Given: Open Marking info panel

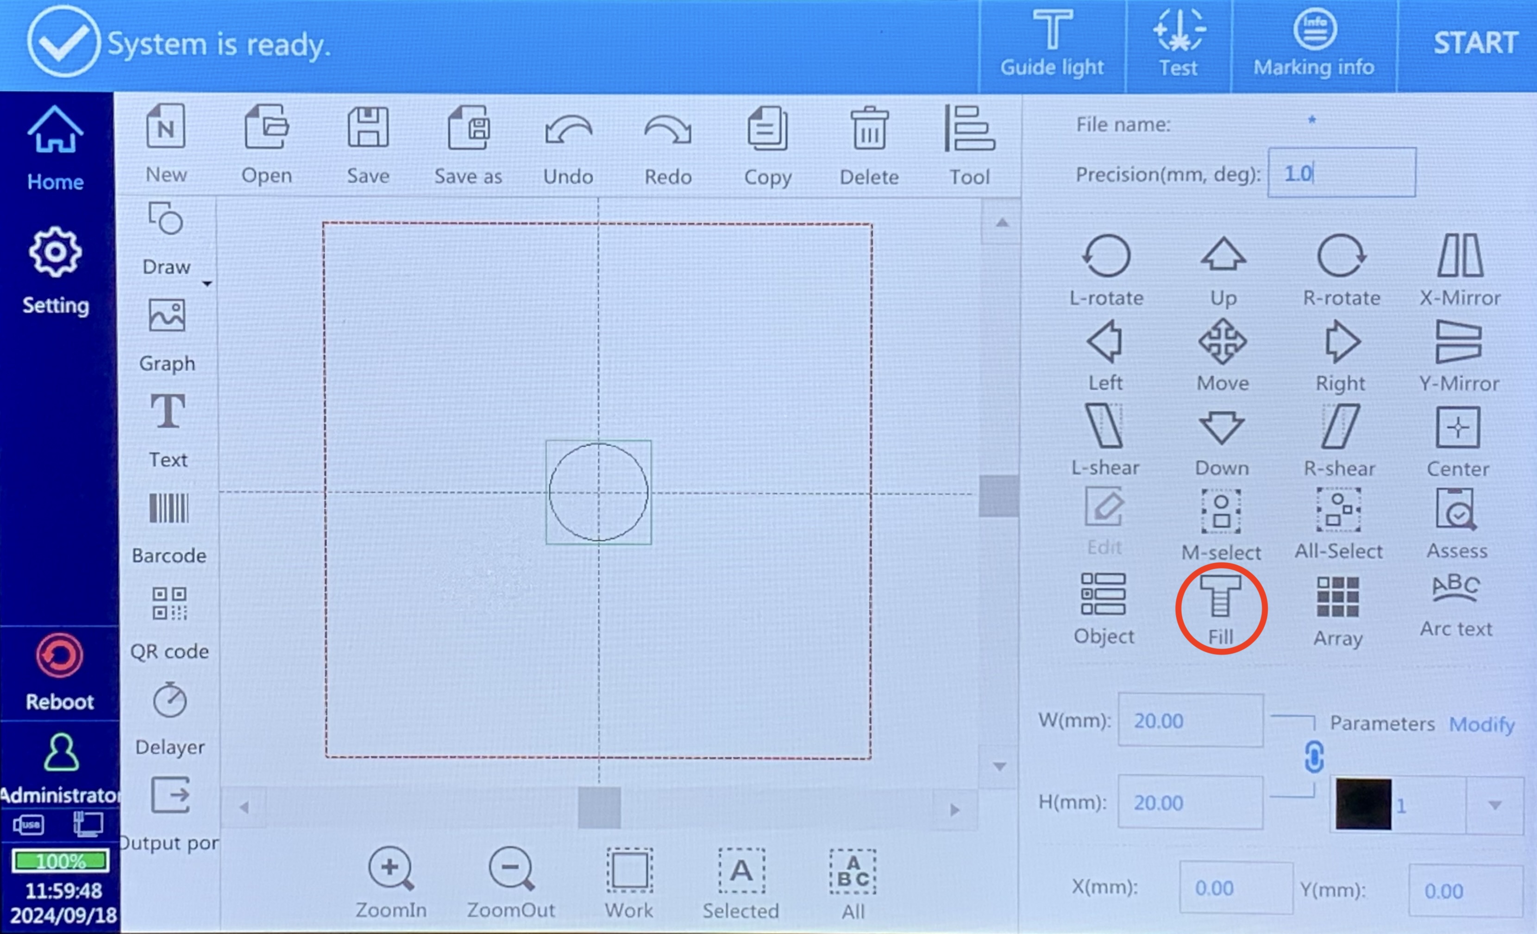Looking at the screenshot, I should point(1314,45).
